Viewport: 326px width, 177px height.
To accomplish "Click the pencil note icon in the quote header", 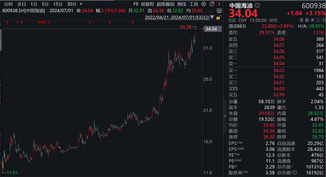I will pyautogui.click(x=312, y=20).
